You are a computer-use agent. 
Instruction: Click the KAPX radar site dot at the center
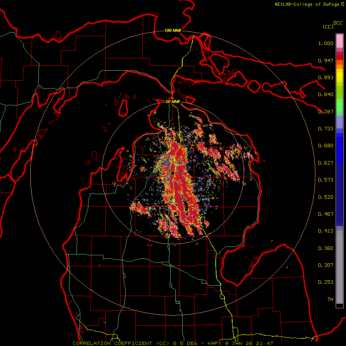coord(173,173)
